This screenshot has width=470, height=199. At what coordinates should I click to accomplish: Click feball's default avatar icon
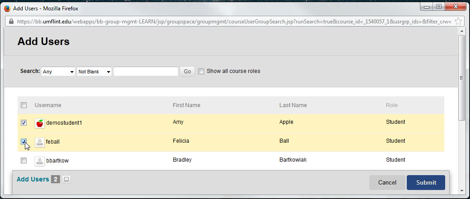40,142
